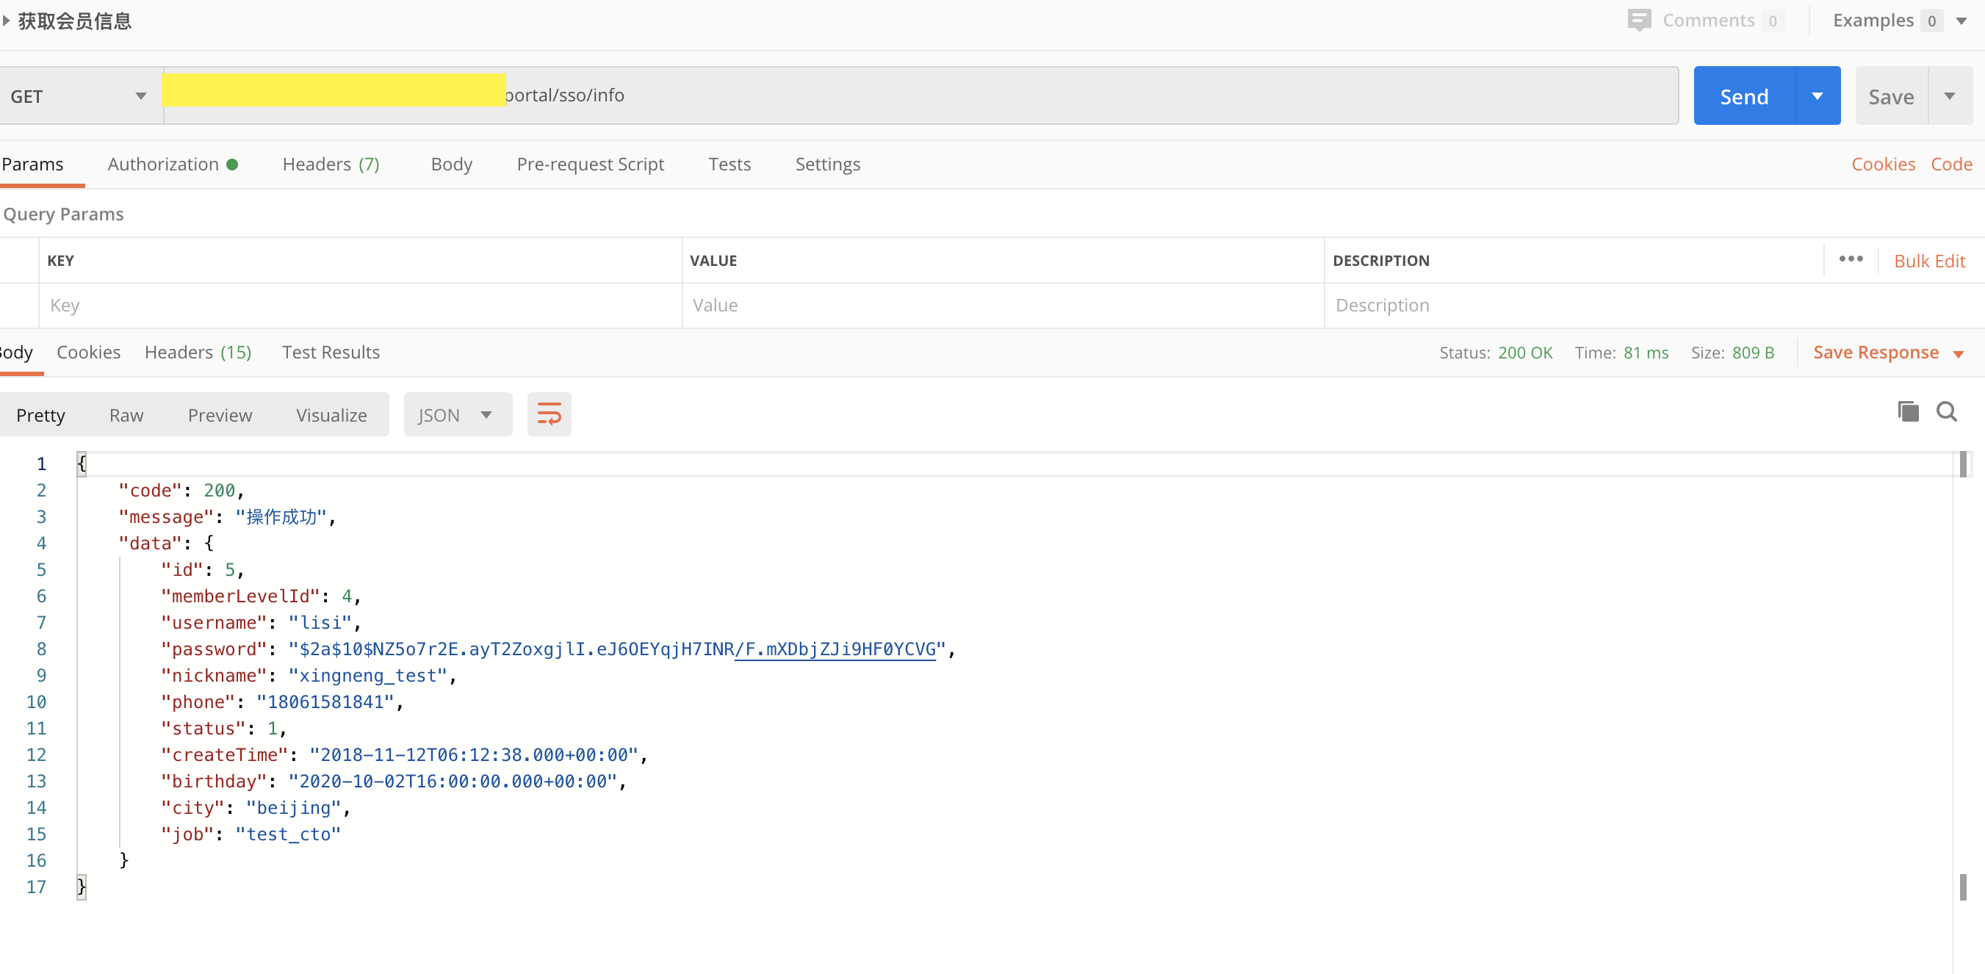
Task: Copy response using clipboard icon
Action: click(1908, 412)
